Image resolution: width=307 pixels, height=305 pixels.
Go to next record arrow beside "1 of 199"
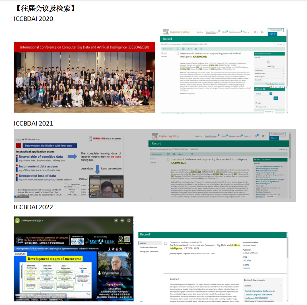(x=284, y=44)
